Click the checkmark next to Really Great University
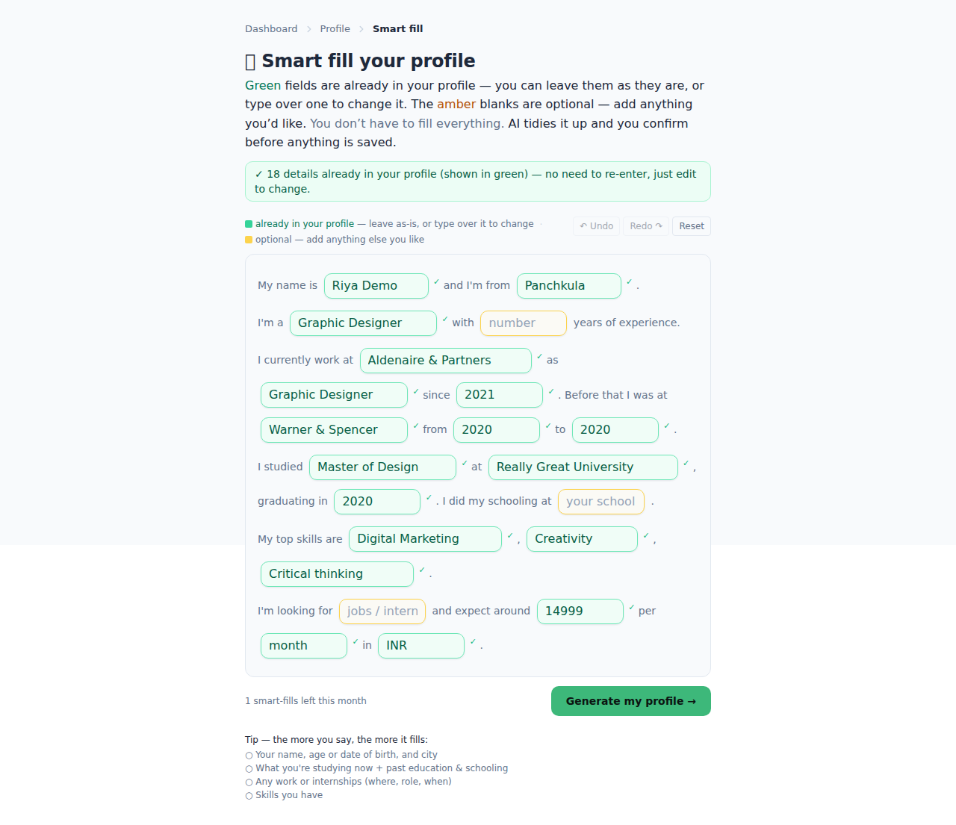 coord(686,463)
